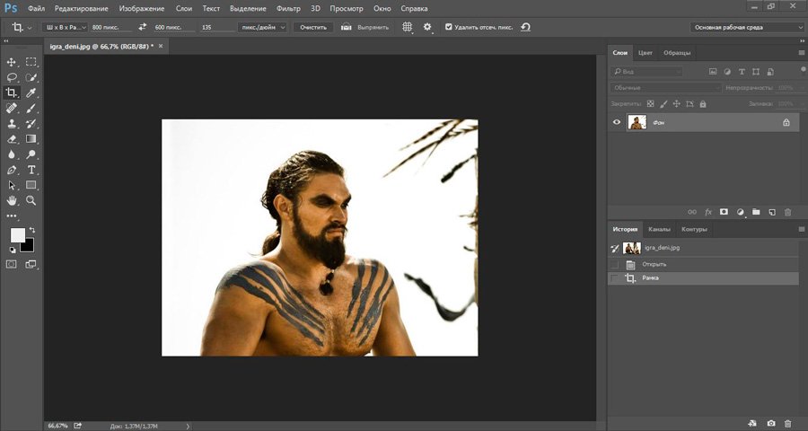
Task: Toggle Quick Mask mode
Action: click(11, 265)
